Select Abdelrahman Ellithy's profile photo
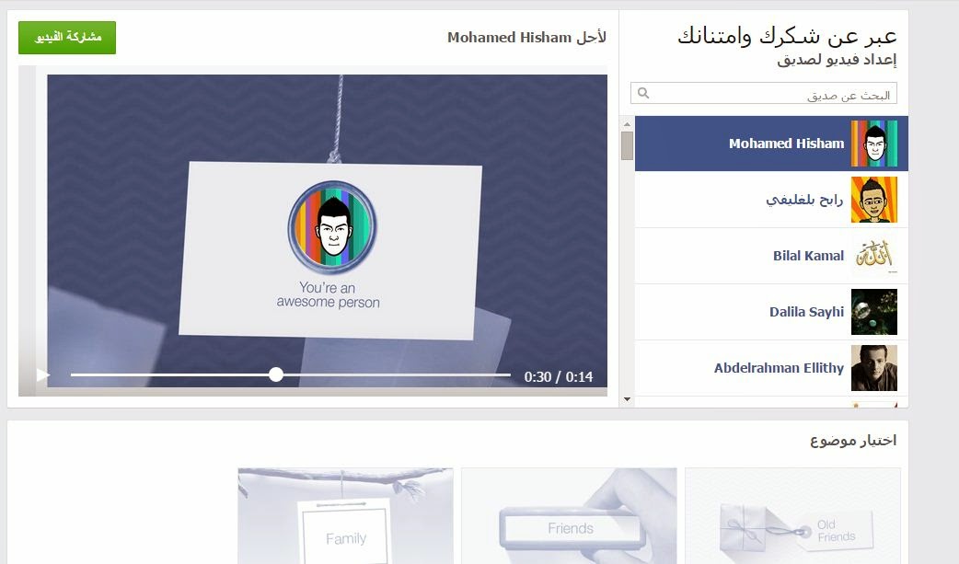The width and height of the screenshot is (959, 564). [x=874, y=368]
